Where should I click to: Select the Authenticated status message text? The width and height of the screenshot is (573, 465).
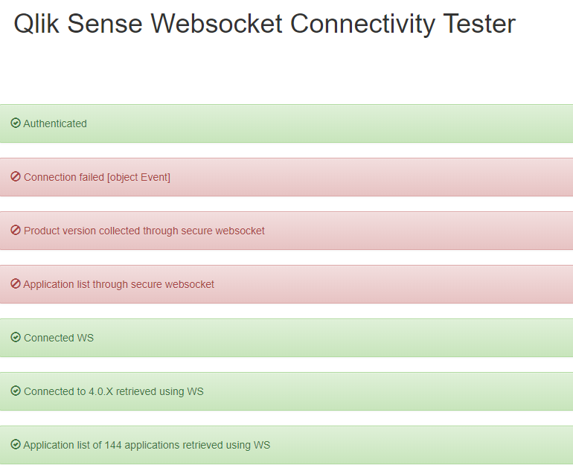(x=55, y=124)
